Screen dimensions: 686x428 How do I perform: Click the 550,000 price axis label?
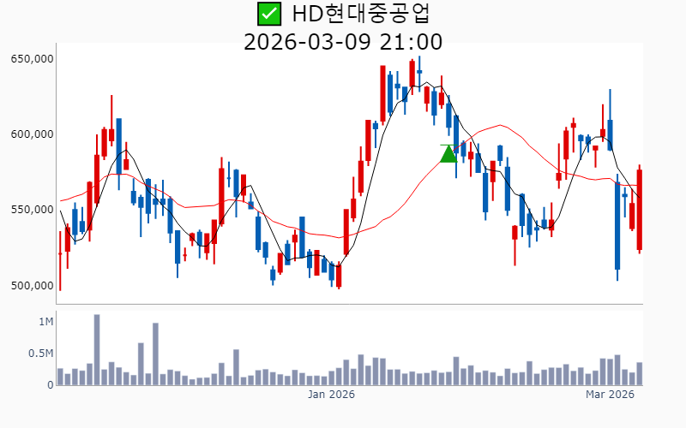click(33, 210)
